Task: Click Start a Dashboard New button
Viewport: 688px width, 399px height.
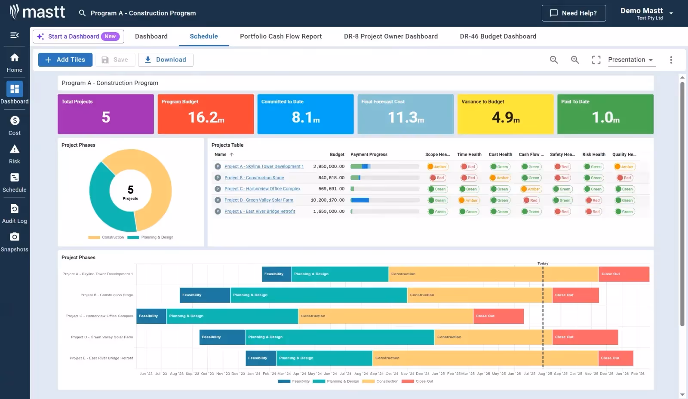Action: point(78,37)
